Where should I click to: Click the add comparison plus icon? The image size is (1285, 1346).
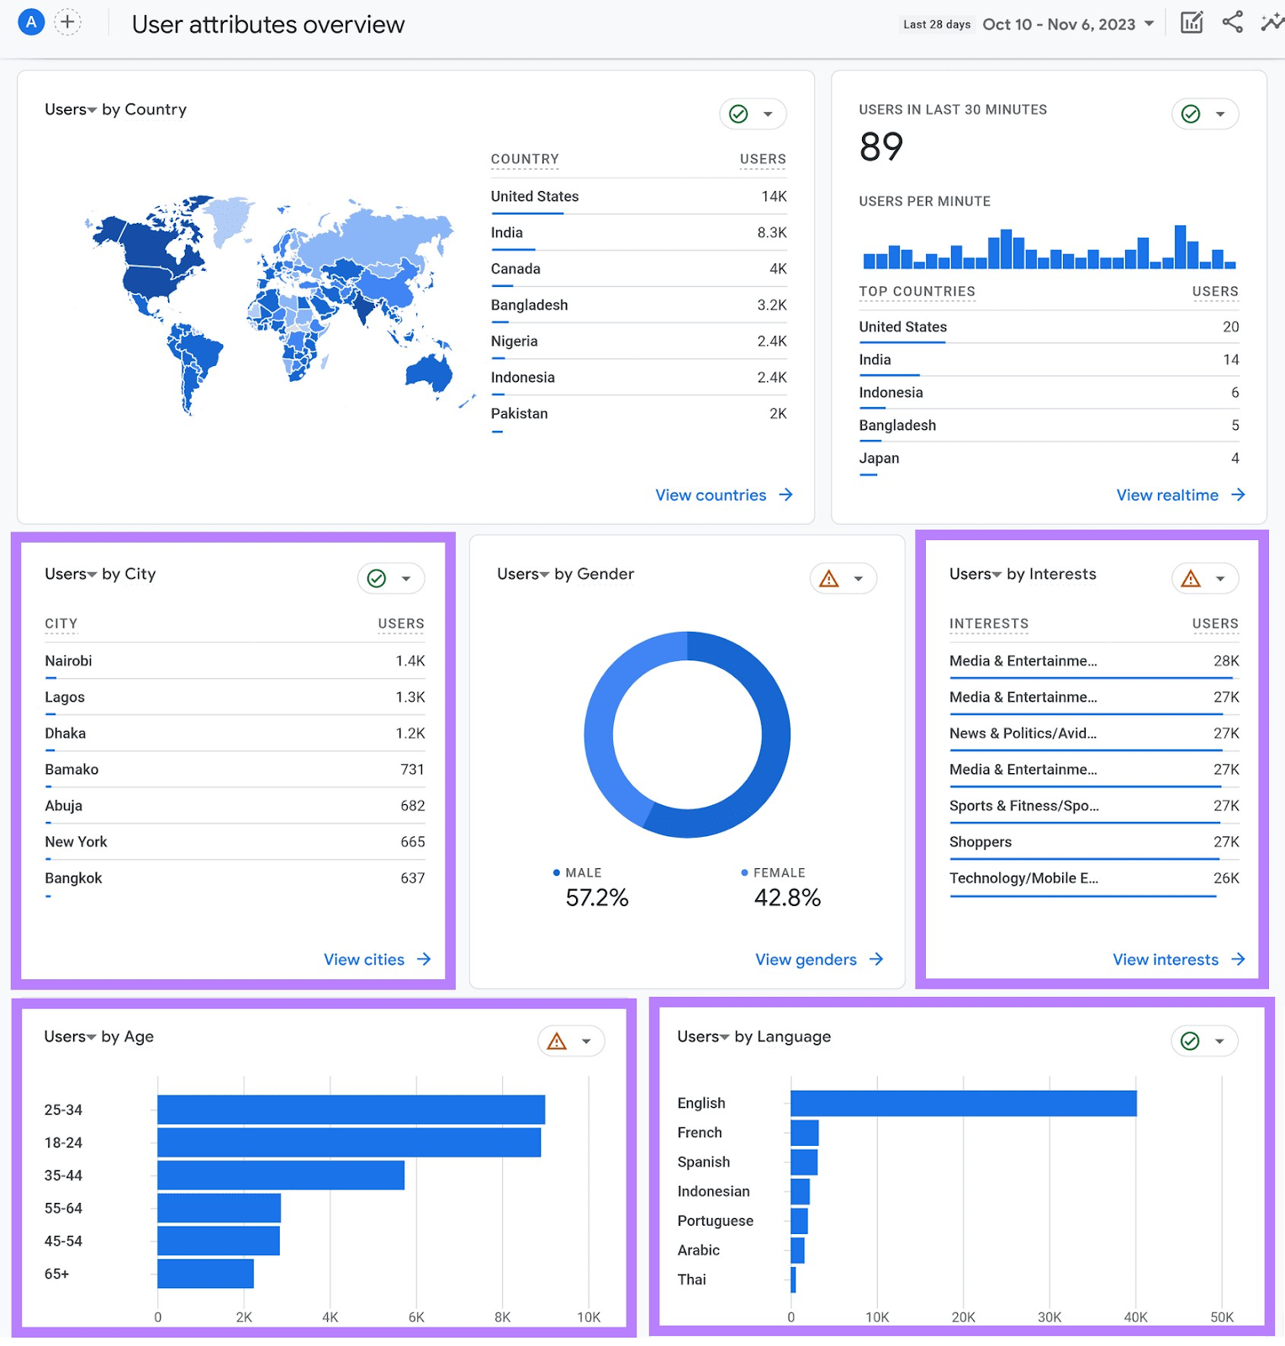[67, 22]
